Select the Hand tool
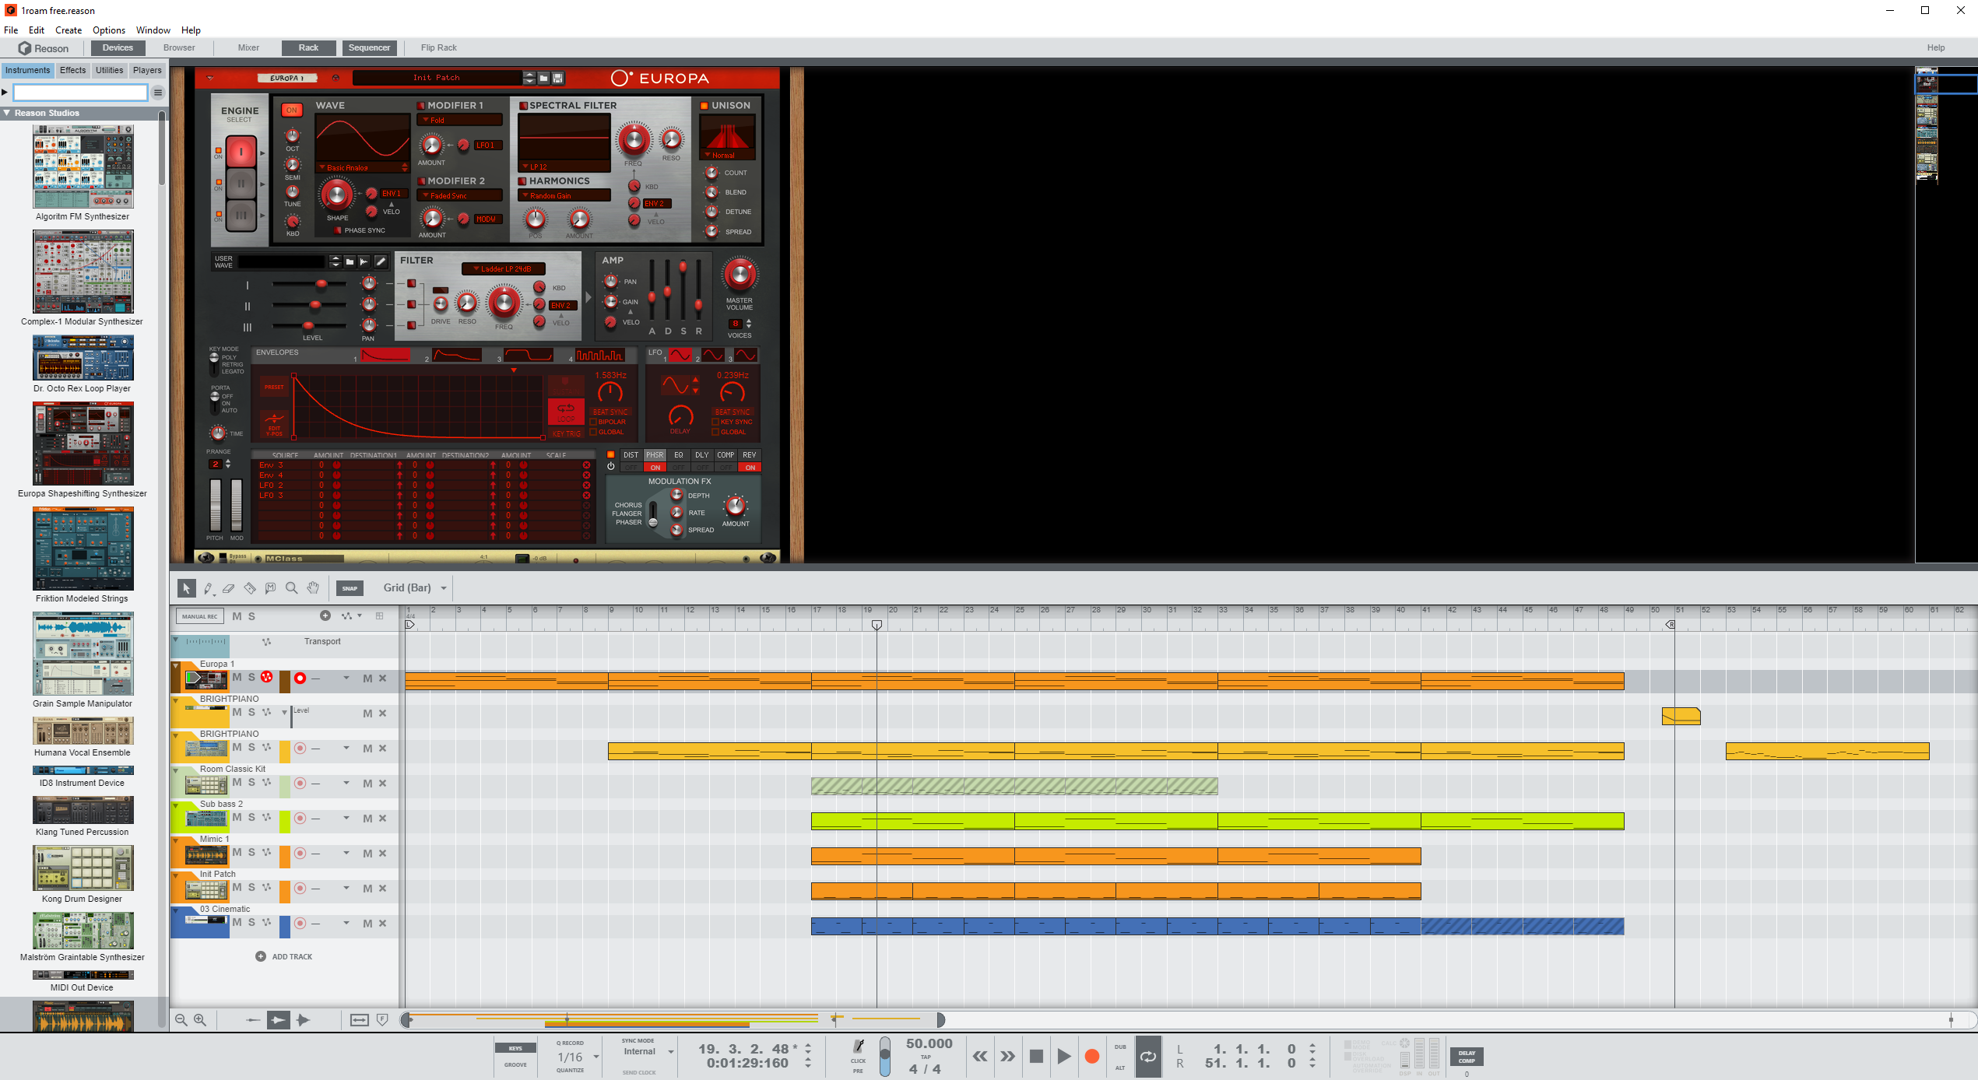 pos(313,588)
